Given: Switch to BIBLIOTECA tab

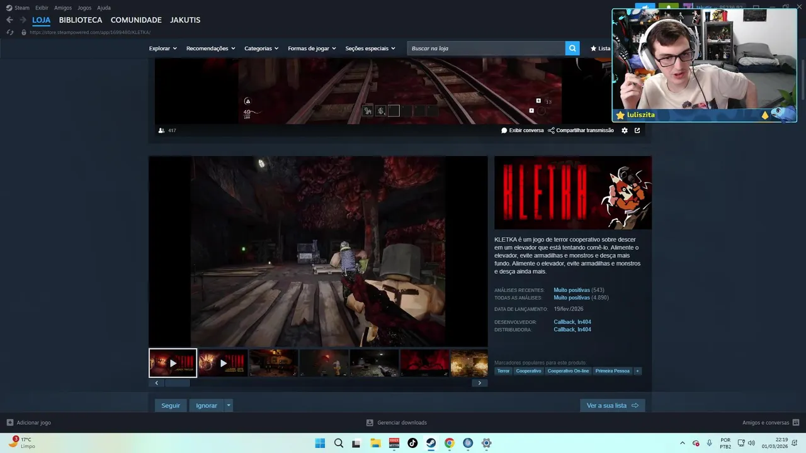Looking at the screenshot, I should (81, 20).
